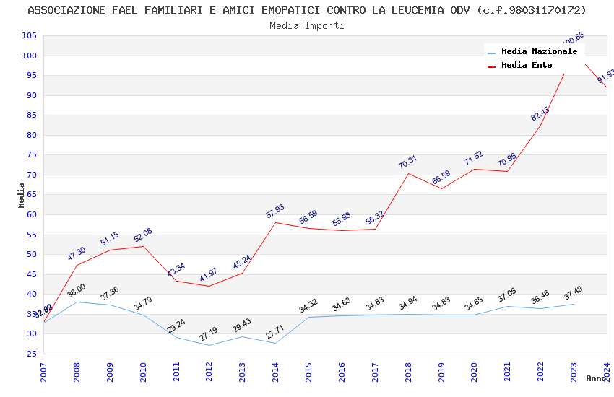Click the 2008 year tick label

point(77,372)
